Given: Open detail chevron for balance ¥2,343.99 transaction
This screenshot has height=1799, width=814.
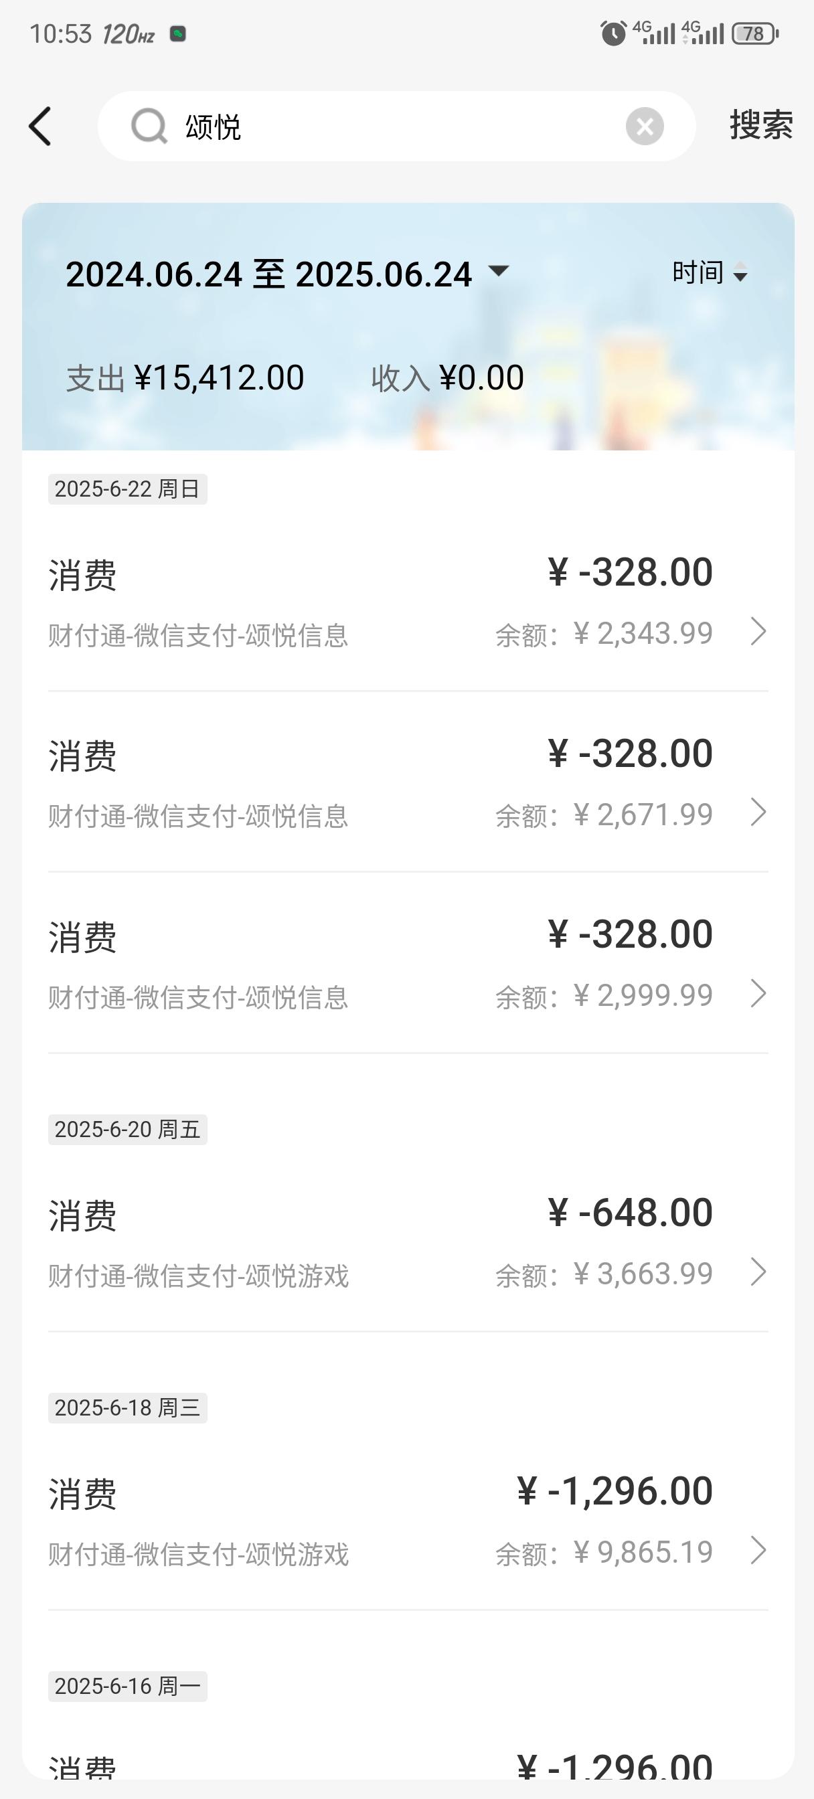Looking at the screenshot, I should 758,631.
